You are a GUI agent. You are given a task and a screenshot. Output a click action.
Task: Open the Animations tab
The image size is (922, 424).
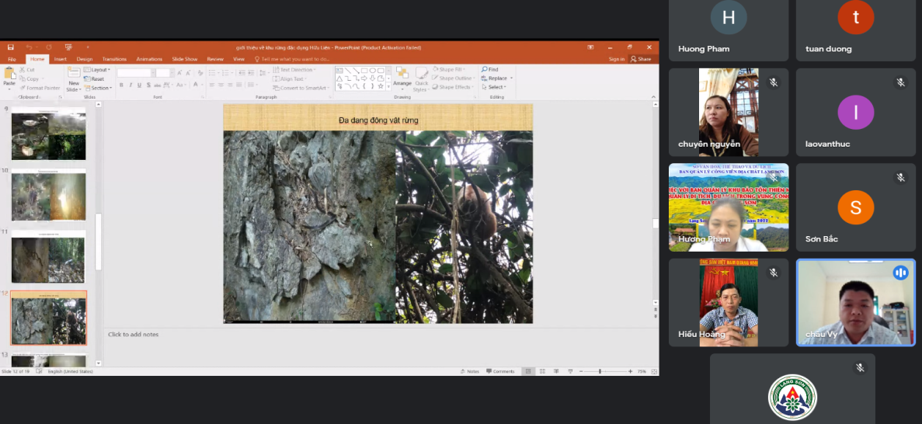[149, 59]
